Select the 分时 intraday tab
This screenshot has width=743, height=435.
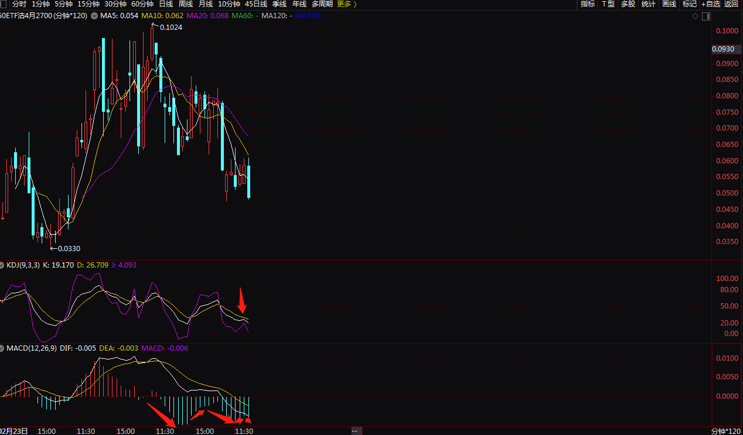click(x=19, y=4)
